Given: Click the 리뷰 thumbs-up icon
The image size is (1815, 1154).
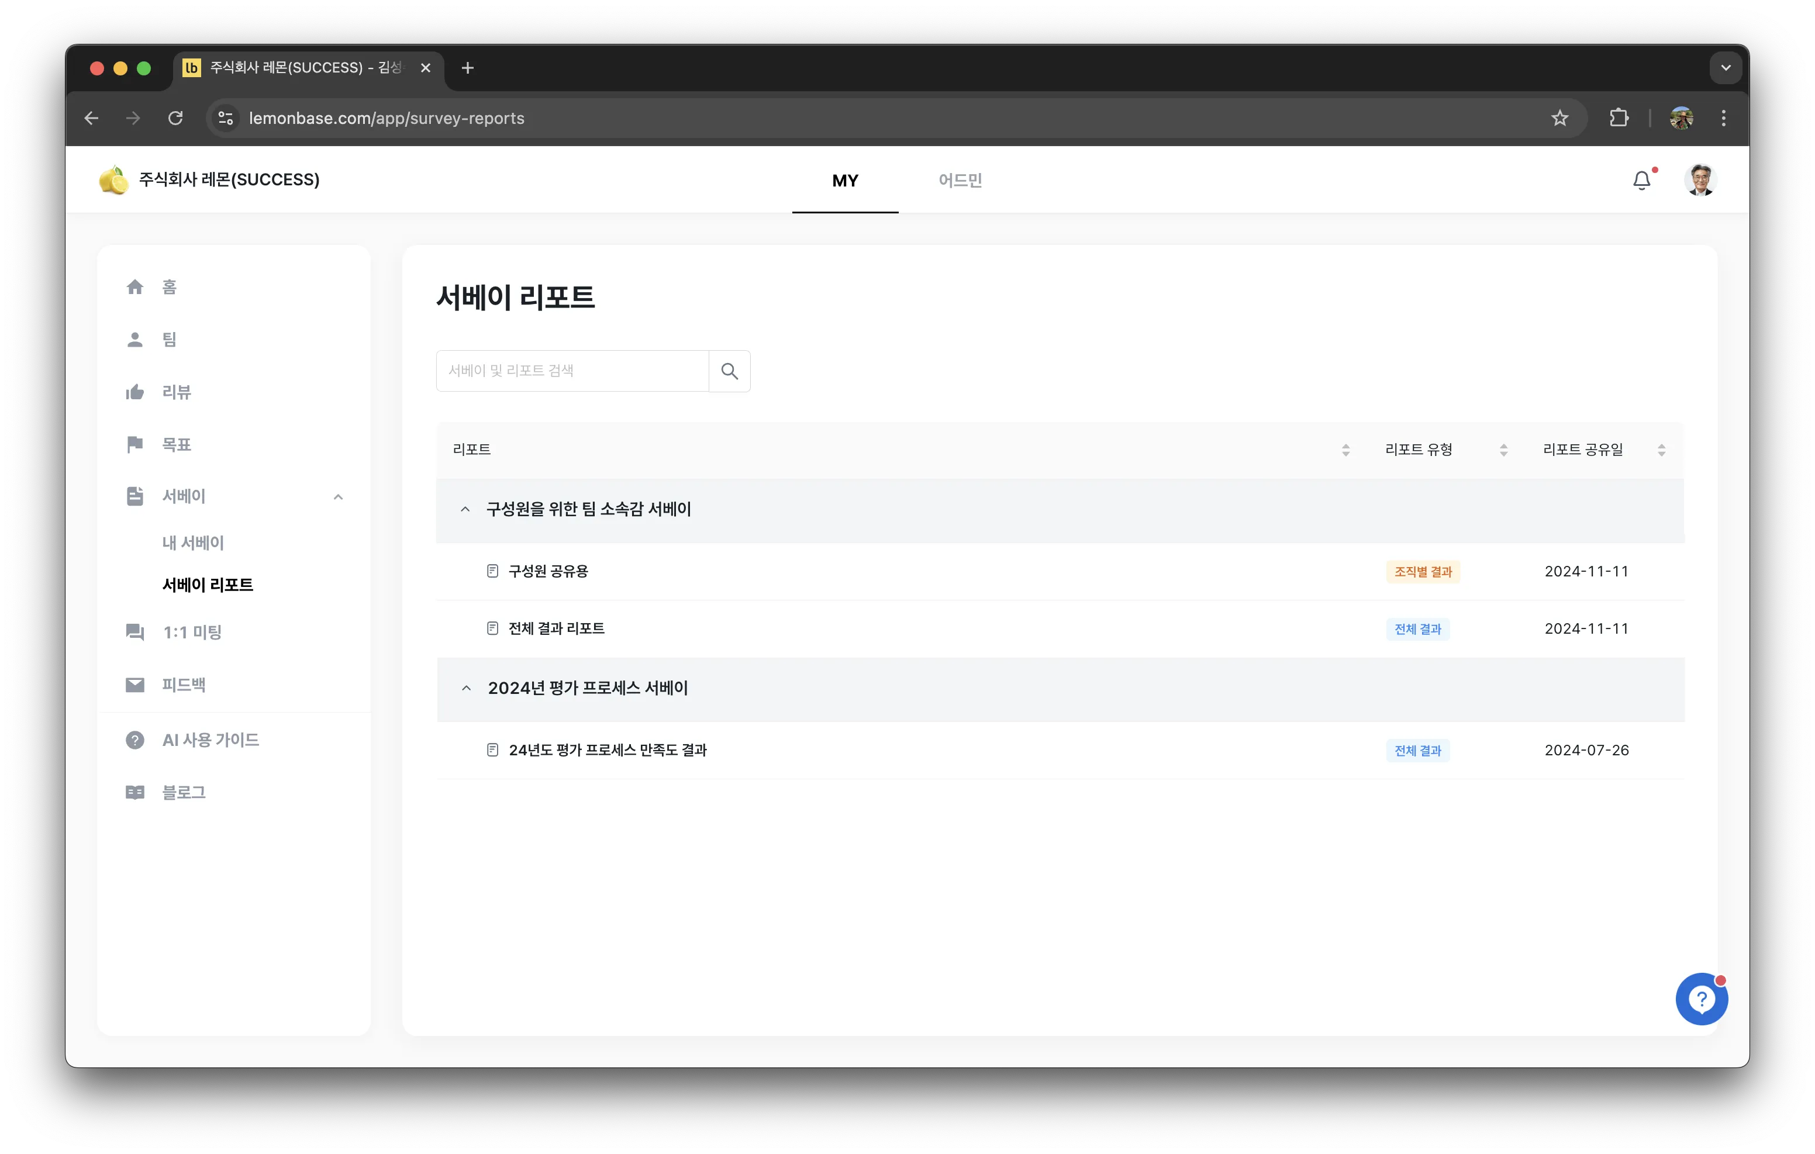Looking at the screenshot, I should pos(135,392).
